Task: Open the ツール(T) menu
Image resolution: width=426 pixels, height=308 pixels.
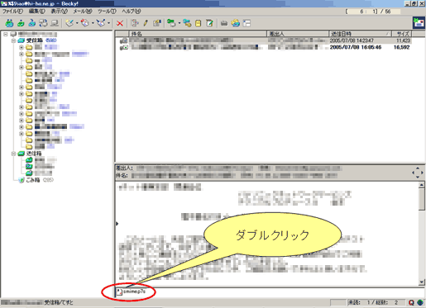Action: pyautogui.click(x=107, y=12)
